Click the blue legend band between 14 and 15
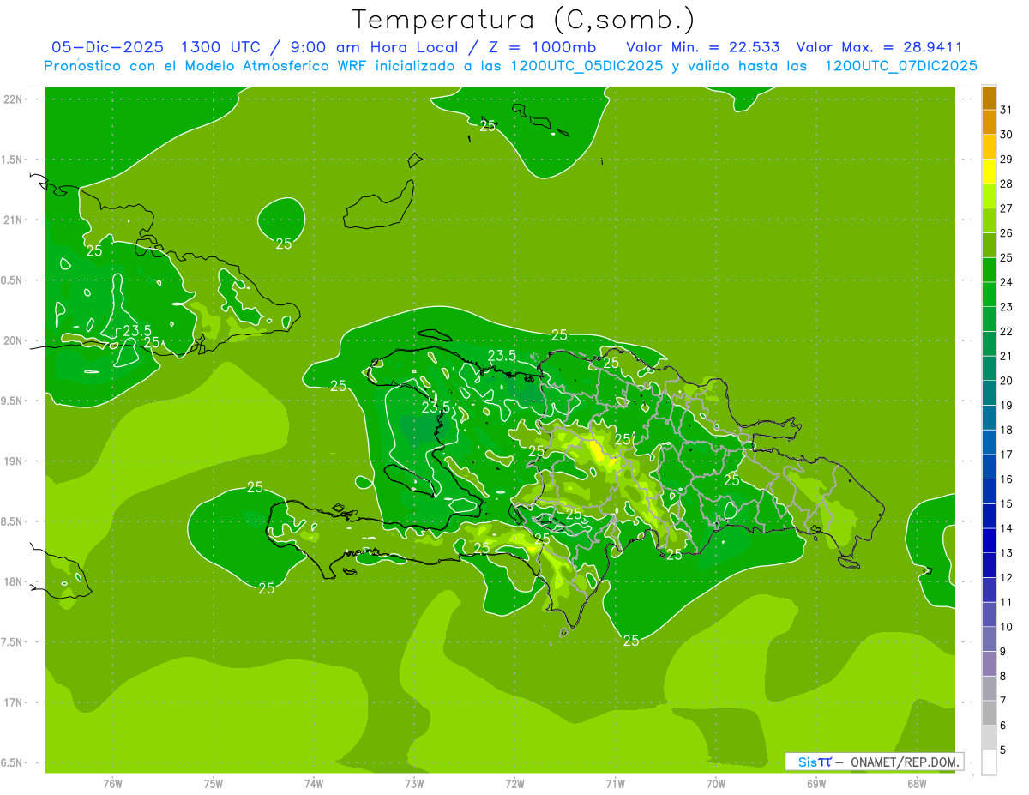 pyautogui.click(x=989, y=516)
